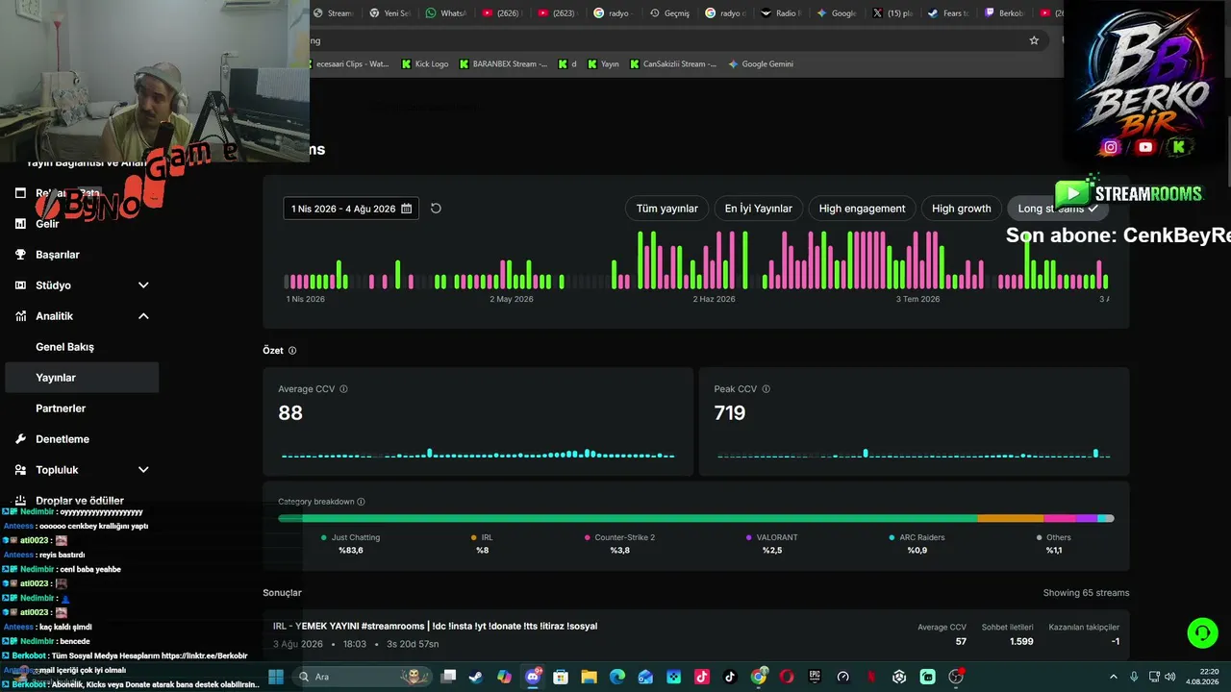The image size is (1231, 692).
Task: Open the Yayın bookmark
Action: [x=603, y=64]
